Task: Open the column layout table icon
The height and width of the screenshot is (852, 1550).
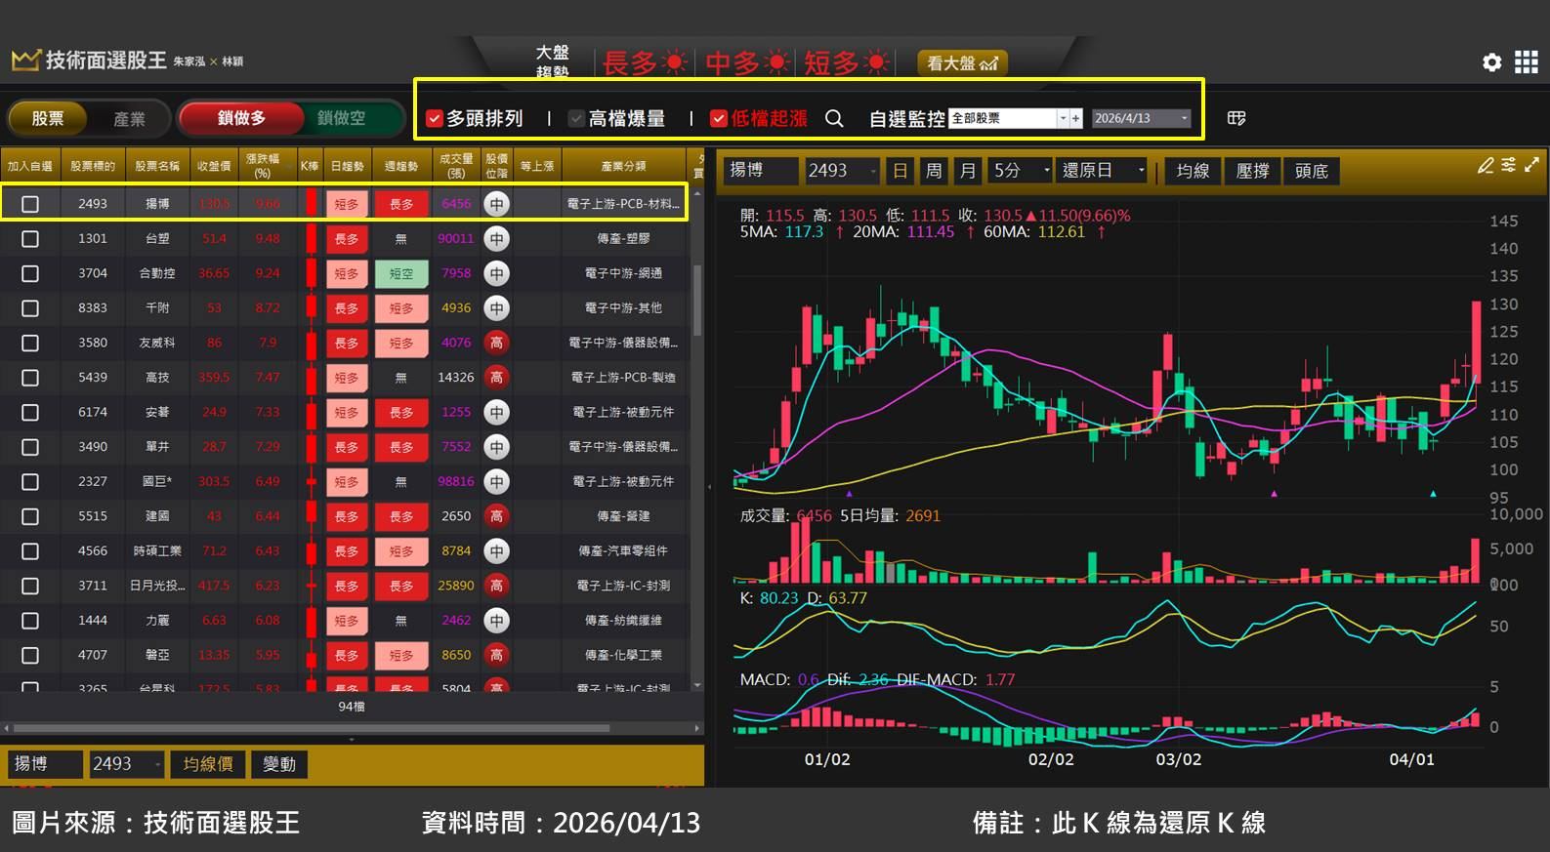Action: pyautogui.click(x=1236, y=118)
